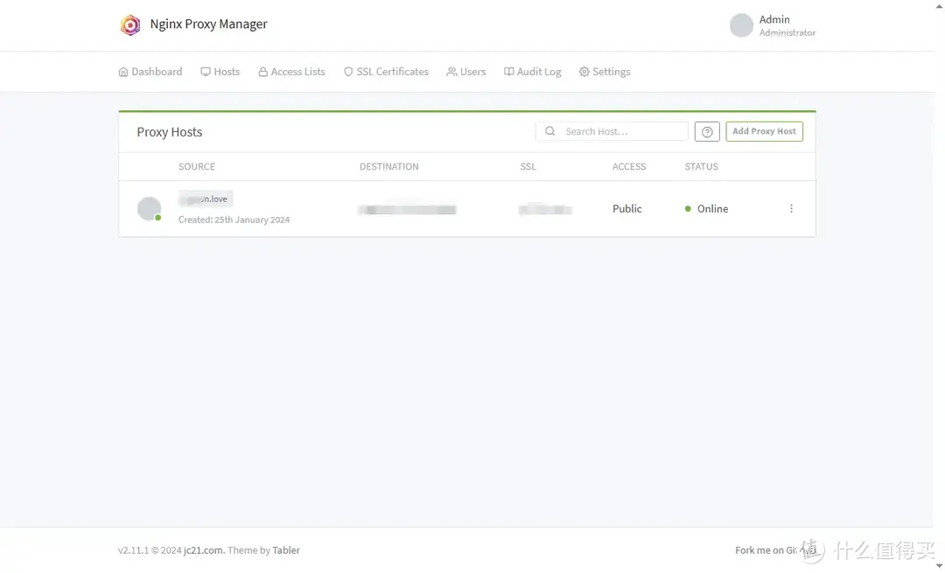Click the Fork me on Github link
This screenshot has width=945, height=573.
[x=775, y=551]
